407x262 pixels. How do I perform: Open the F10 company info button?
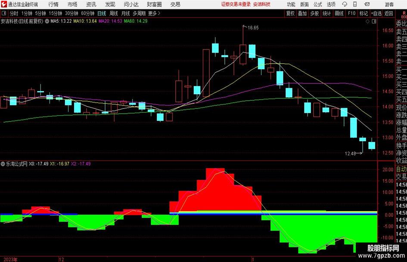(x=351, y=13)
